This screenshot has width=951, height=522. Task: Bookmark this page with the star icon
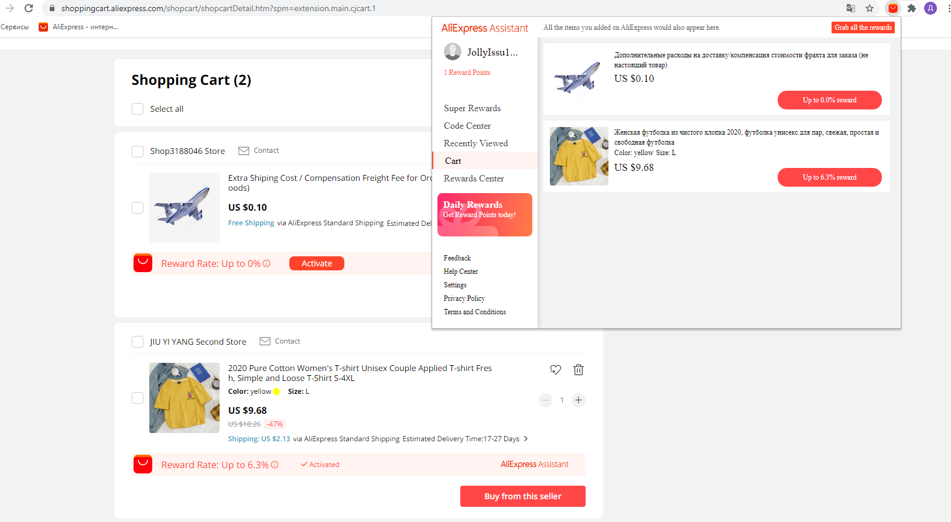pos(870,8)
